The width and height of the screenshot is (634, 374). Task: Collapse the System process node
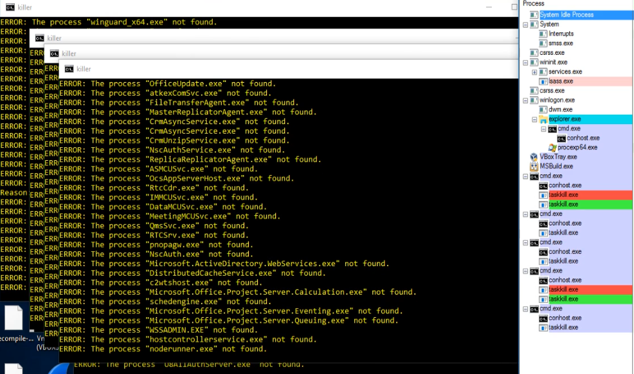(525, 25)
